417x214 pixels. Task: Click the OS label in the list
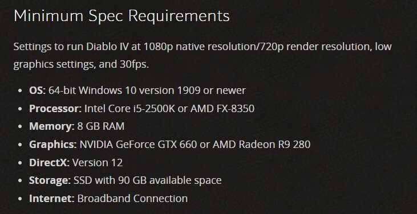tap(38, 90)
